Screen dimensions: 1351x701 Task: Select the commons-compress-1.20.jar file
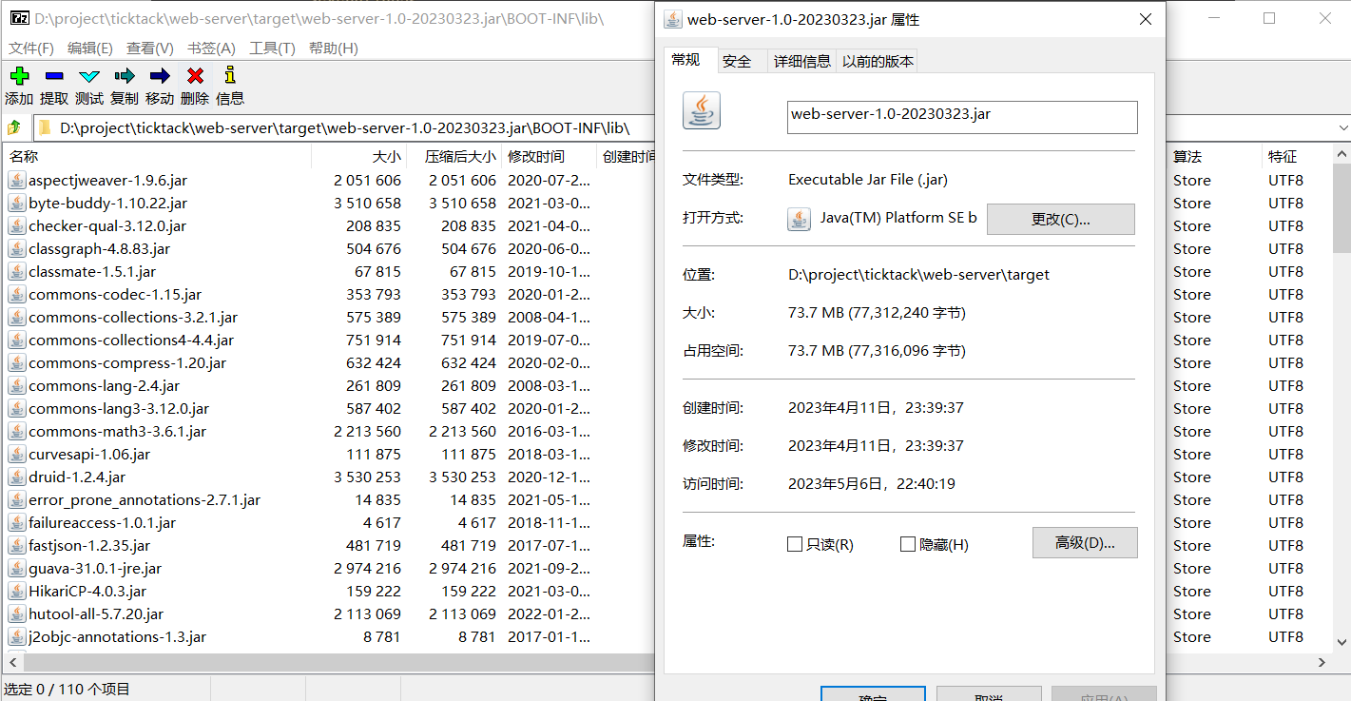(127, 362)
